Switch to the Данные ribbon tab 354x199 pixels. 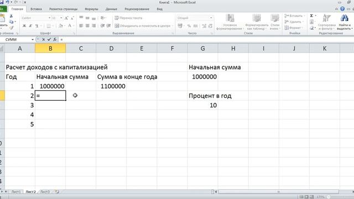[x=111, y=9]
